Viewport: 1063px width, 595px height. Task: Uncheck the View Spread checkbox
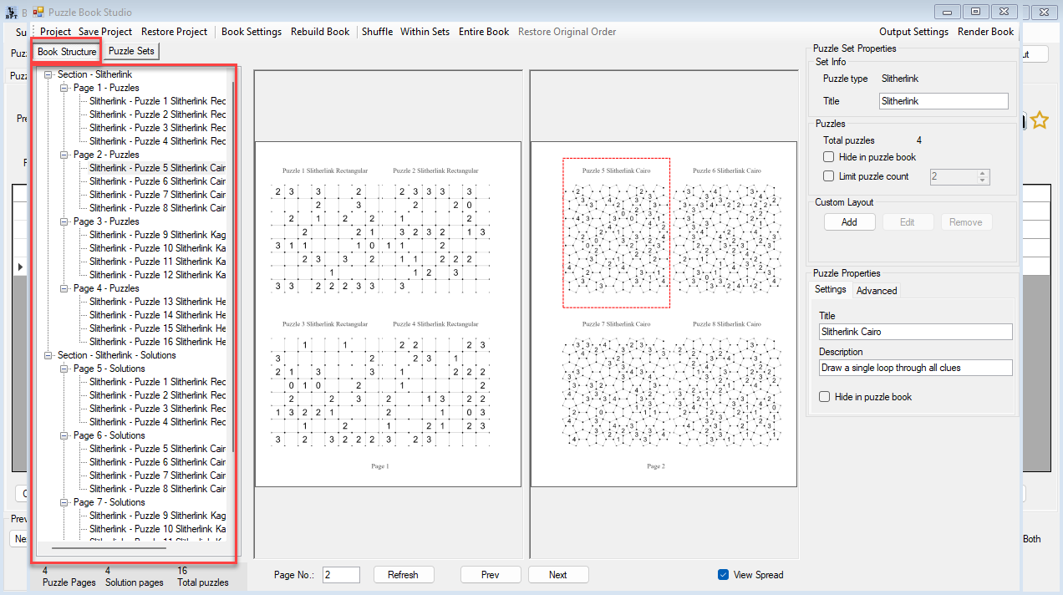click(x=723, y=575)
